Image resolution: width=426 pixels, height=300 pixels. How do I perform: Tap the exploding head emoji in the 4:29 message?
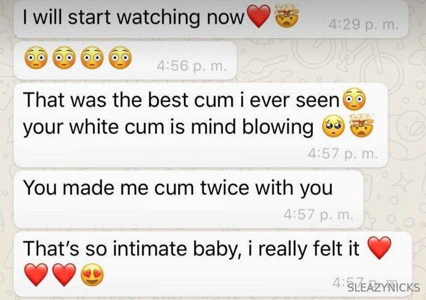287,16
